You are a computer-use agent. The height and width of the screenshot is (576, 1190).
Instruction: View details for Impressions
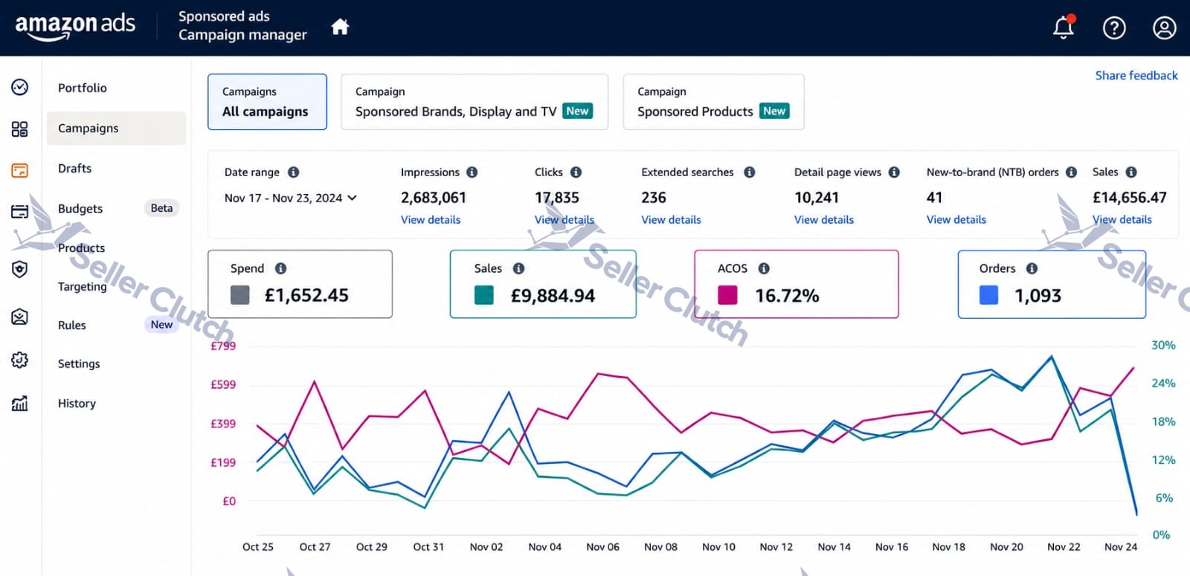pos(431,220)
